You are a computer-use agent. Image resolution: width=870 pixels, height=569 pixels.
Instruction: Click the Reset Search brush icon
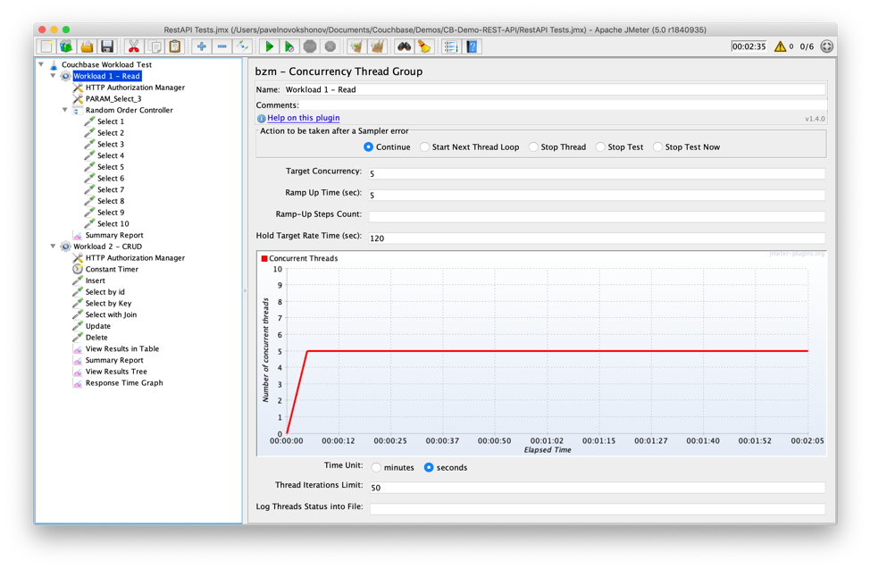pyautogui.click(x=424, y=46)
